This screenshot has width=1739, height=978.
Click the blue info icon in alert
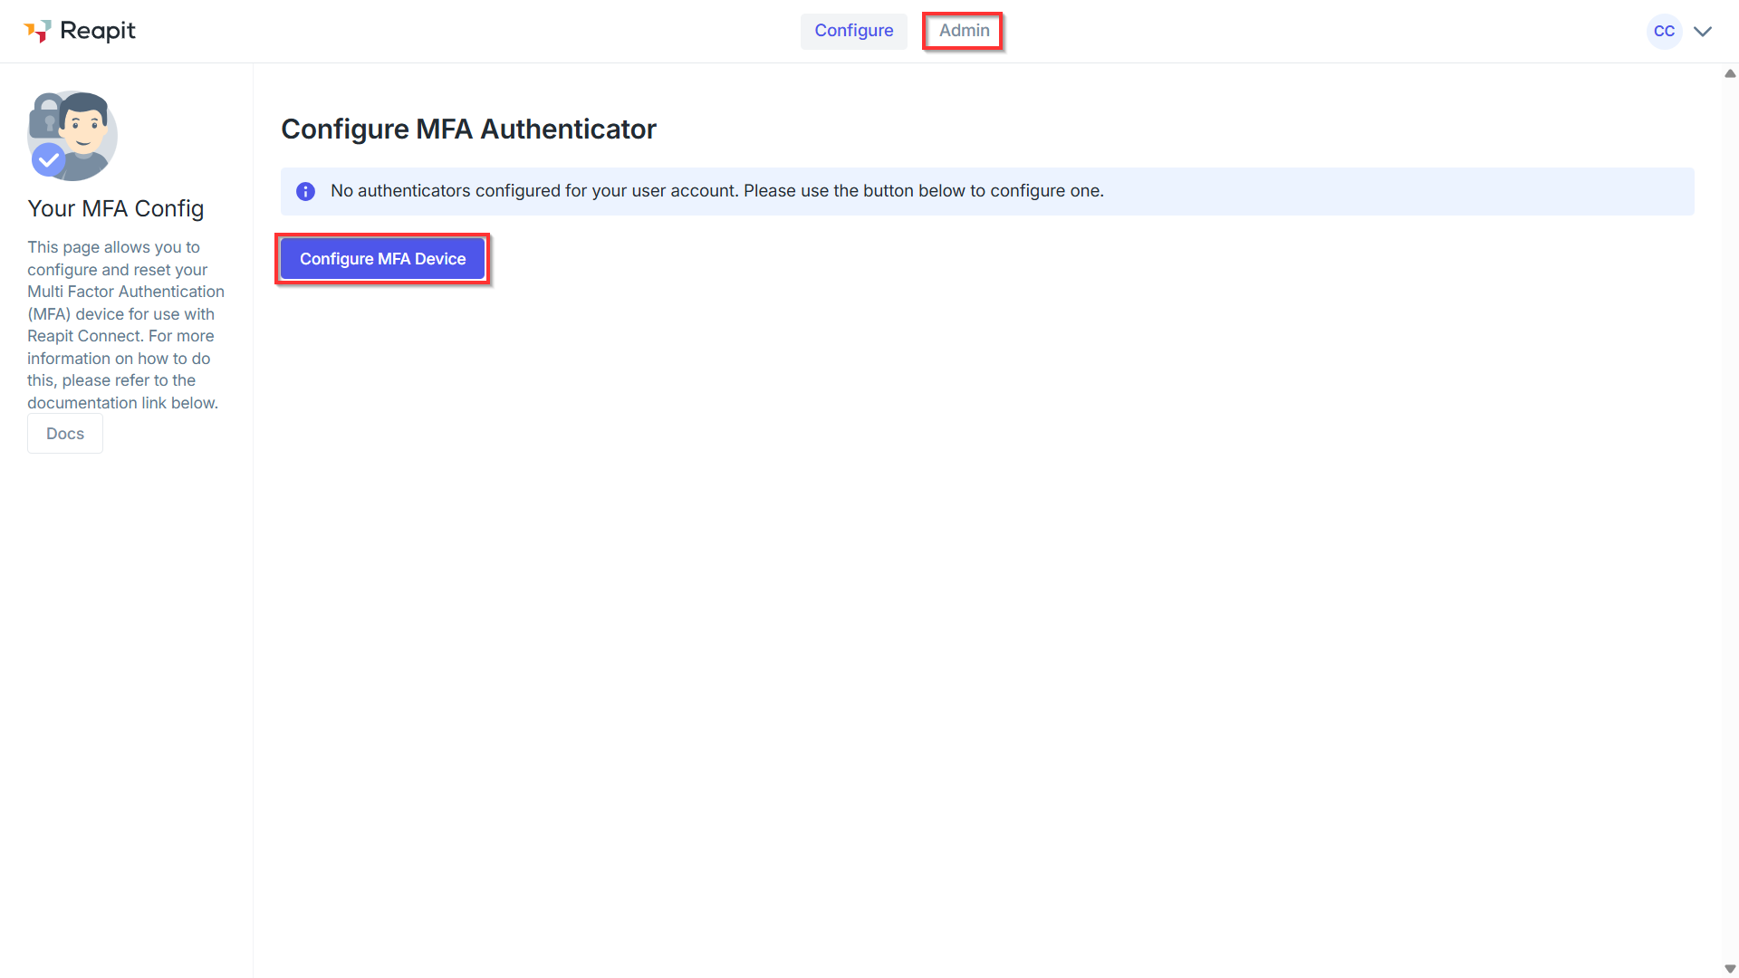pos(306,191)
